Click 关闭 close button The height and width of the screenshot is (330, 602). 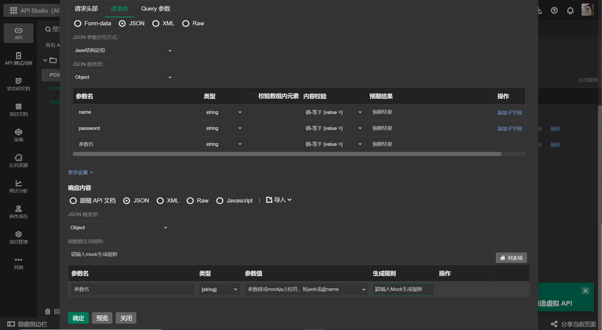tap(126, 318)
